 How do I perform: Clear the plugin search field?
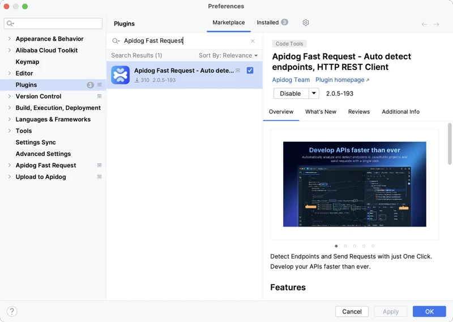pyautogui.click(x=253, y=41)
